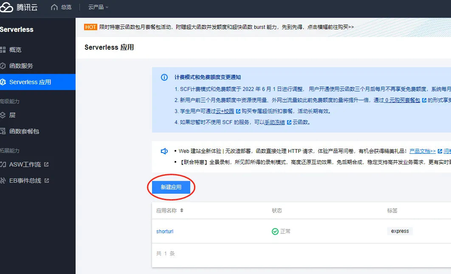
Task: Open the shorturl application
Action: click(165, 232)
